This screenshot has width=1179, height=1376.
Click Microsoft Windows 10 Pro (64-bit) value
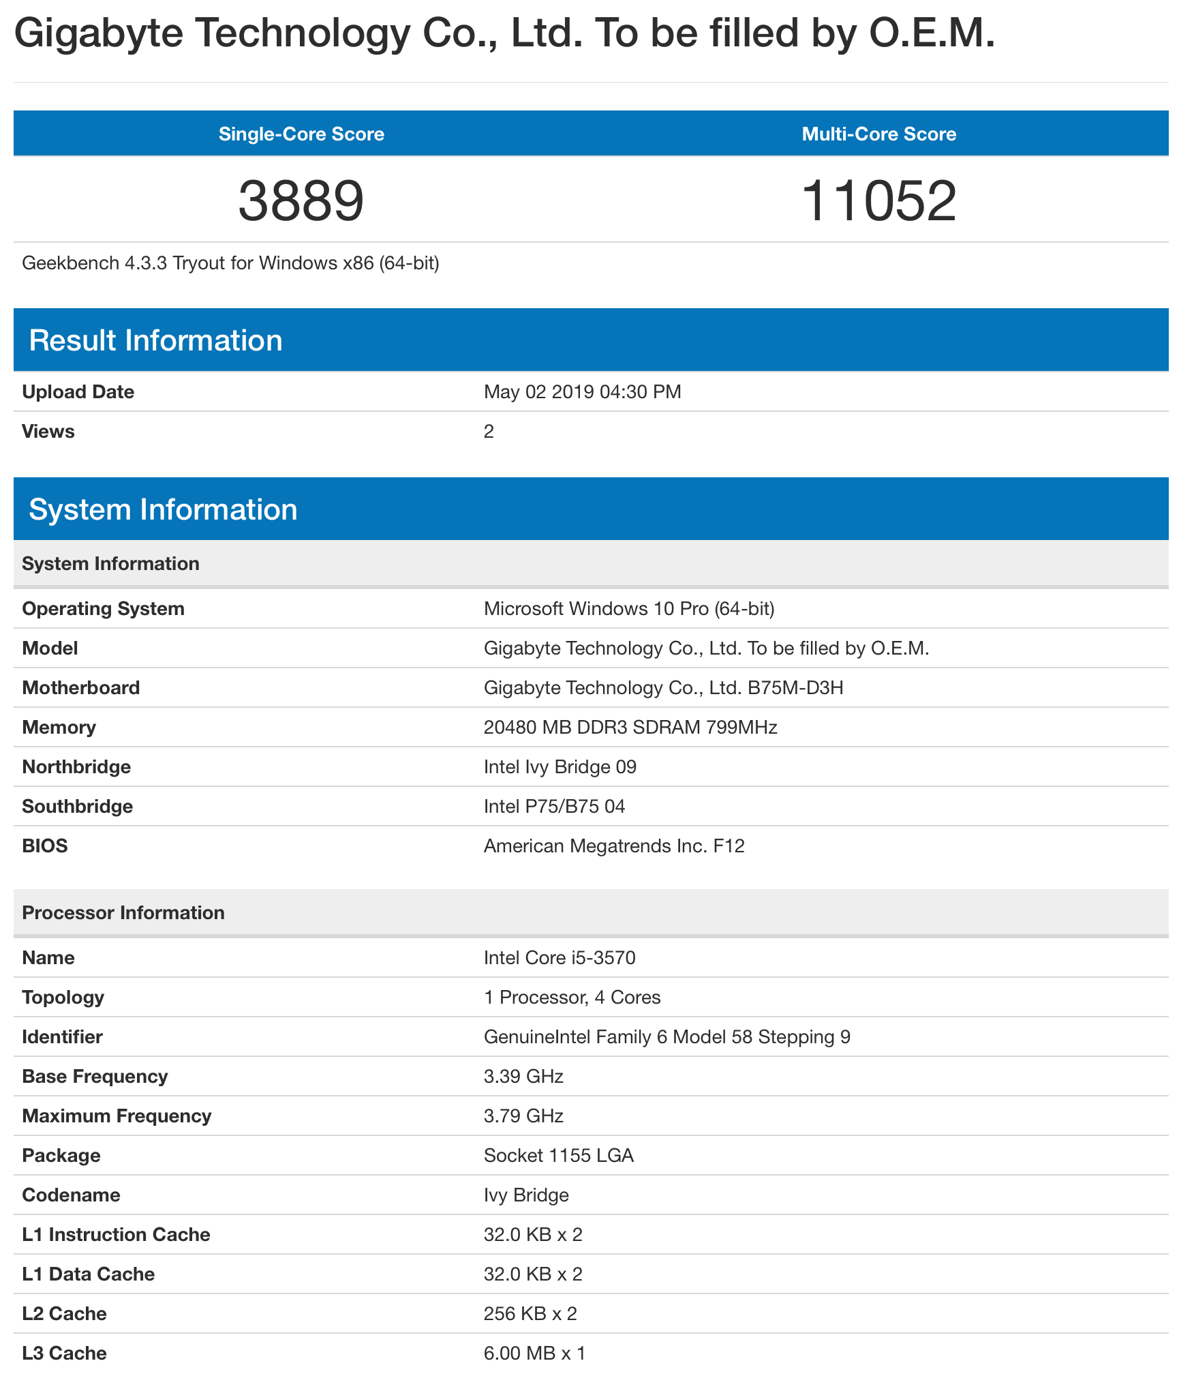pyautogui.click(x=629, y=609)
